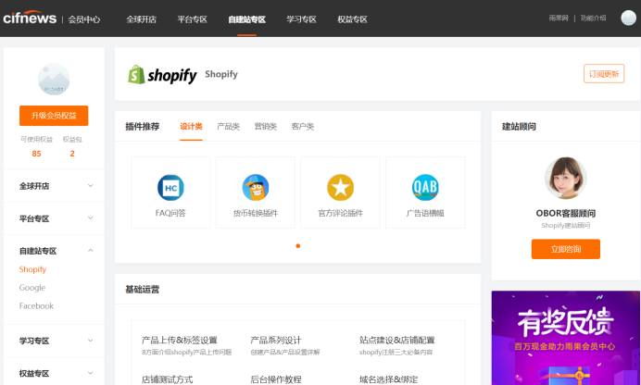Click the Shopify logo in header card

click(x=162, y=74)
